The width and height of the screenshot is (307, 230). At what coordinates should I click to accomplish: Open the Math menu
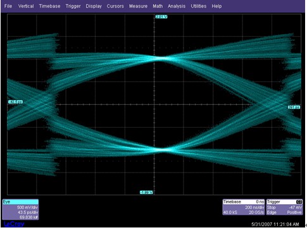(x=158, y=6)
